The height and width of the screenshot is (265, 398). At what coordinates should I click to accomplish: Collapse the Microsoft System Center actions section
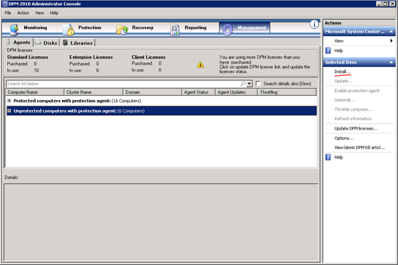[391, 32]
